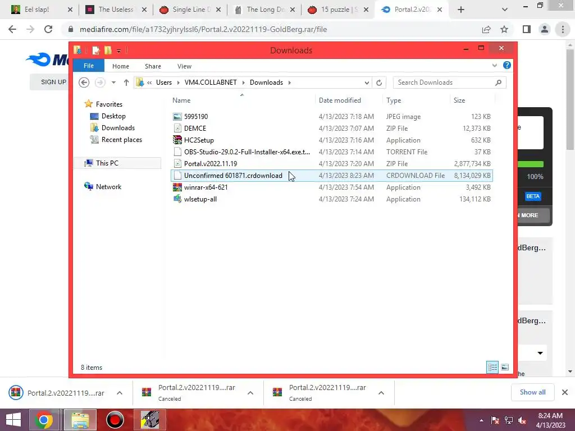The height and width of the screenshot is (431, 575).
Task: Expand options for second canceled Portal download
Action: click(x=250, y=393)
